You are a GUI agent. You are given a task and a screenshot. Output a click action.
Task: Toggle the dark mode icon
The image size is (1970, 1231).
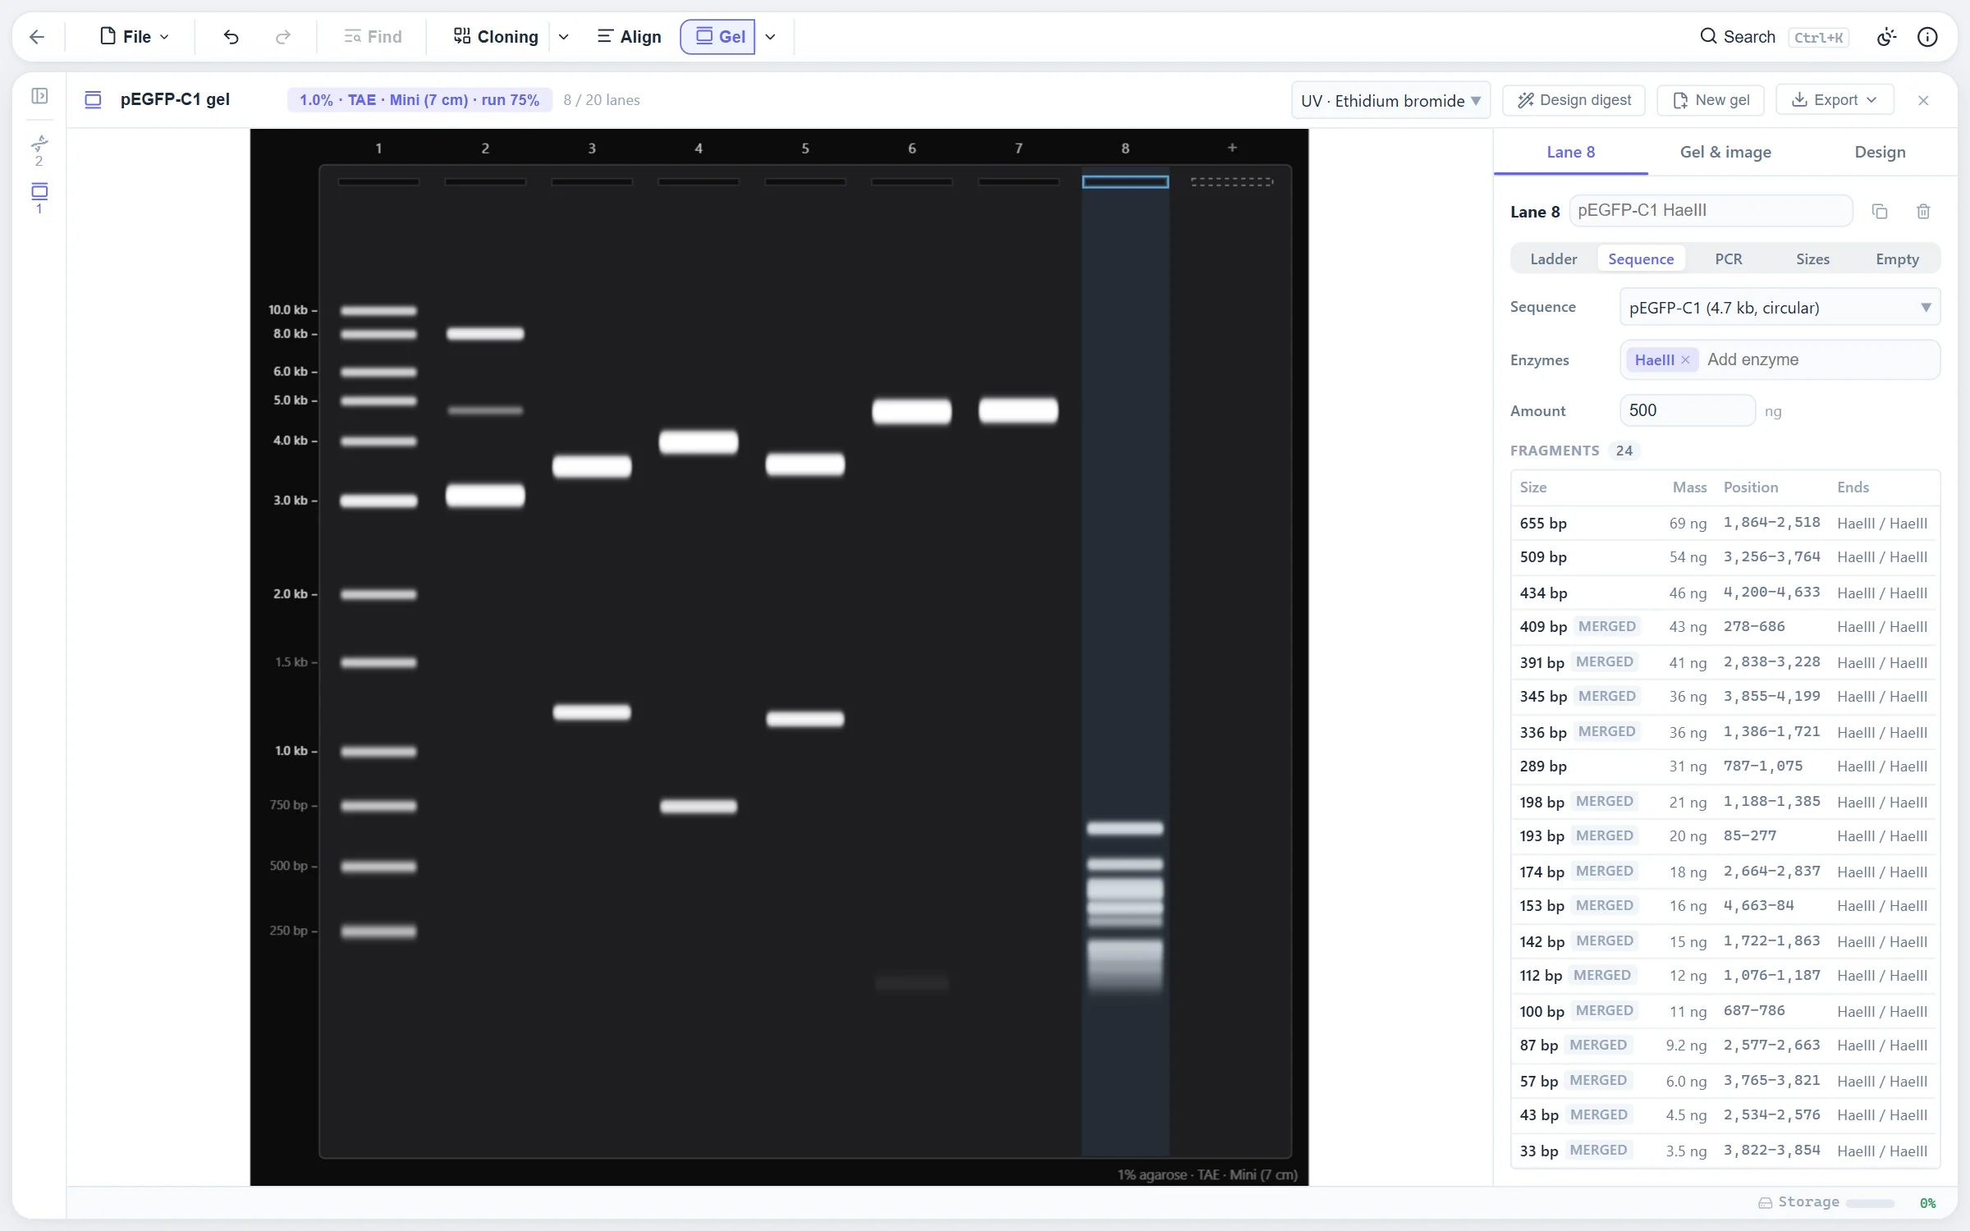(1886, 37)
